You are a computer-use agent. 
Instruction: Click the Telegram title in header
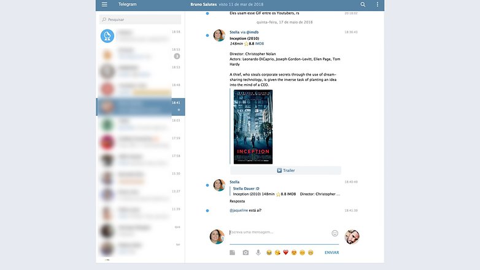point(127,4)
